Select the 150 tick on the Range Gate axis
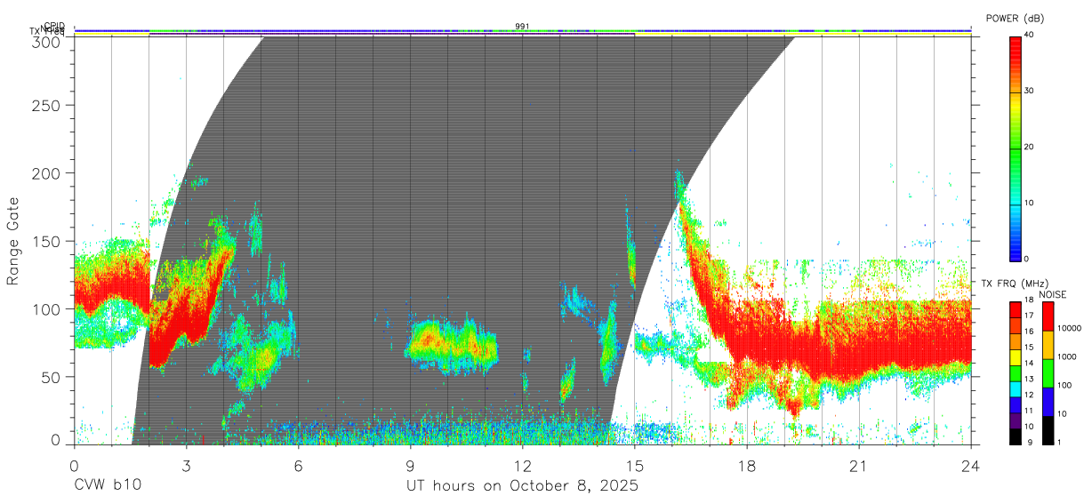This screenshot has height=504, width=1092. pos(48,241)
